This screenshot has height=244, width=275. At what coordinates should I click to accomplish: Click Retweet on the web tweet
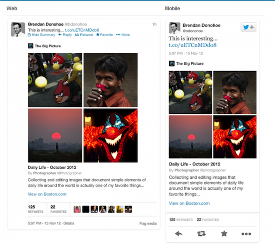tap(84, 35)
